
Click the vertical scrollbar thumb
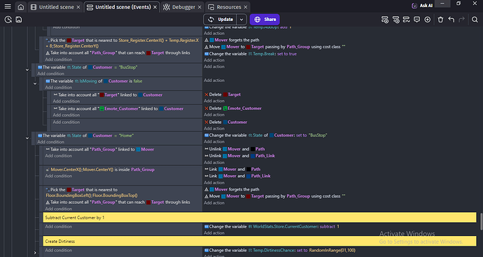(x=481, y=222)
